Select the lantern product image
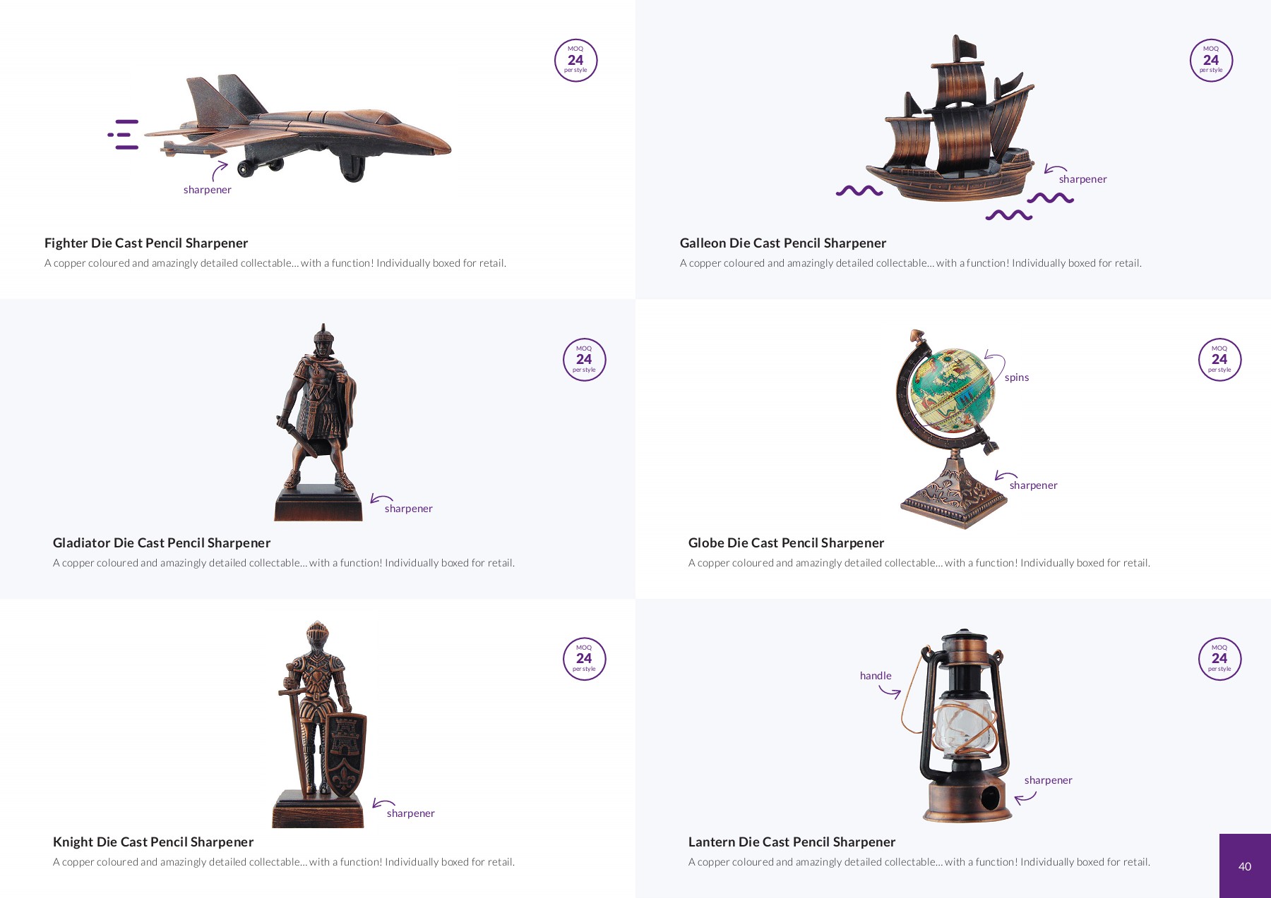Screen dimensions: 1271x898 coord(957,725)
